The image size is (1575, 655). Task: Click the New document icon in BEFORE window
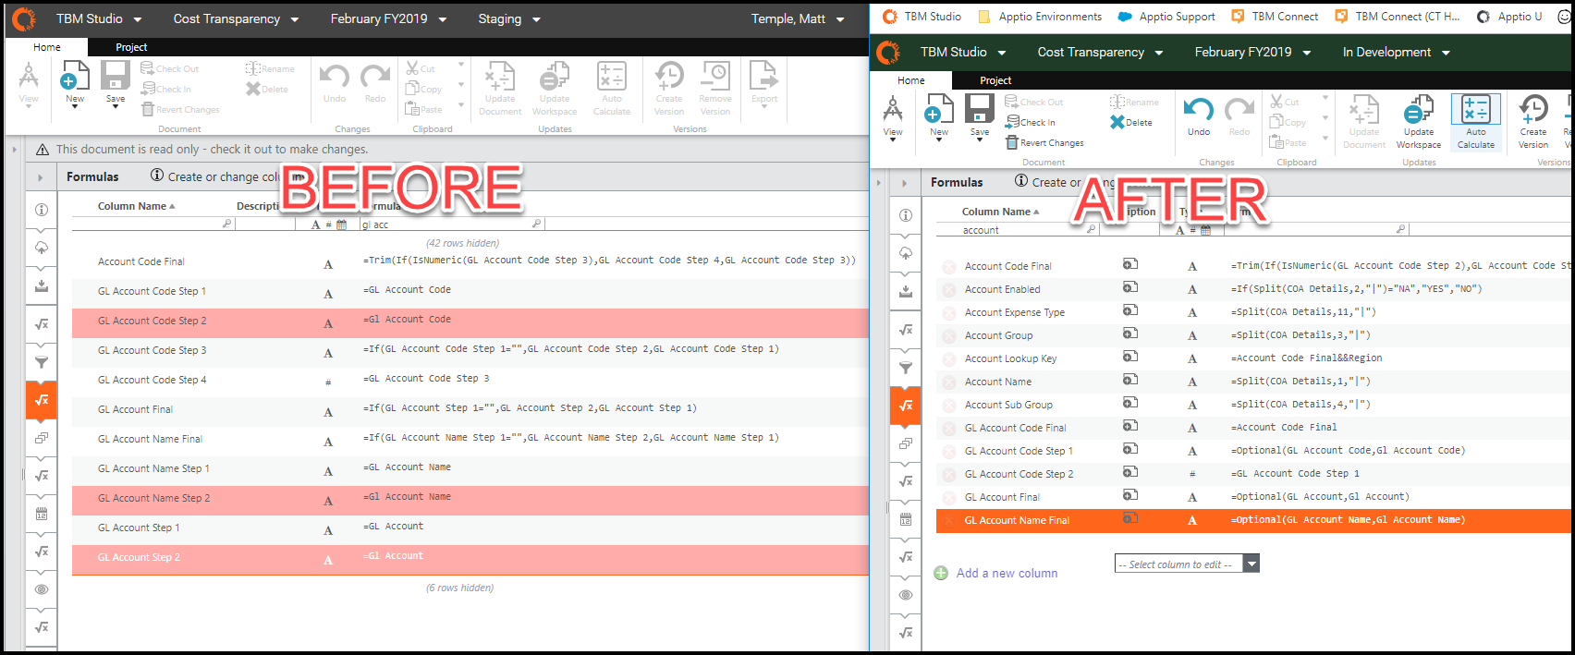(x=75, y=76)
